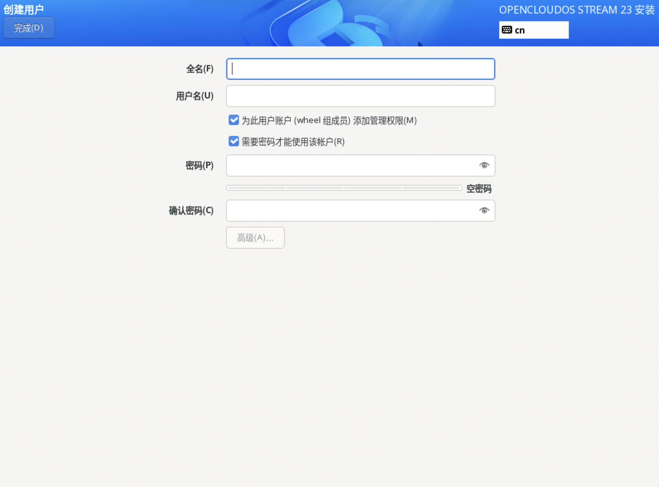Focus the 确认密码(C) confirm password field
The height and width of the screenshot is (487, 659).
point(361,211)
